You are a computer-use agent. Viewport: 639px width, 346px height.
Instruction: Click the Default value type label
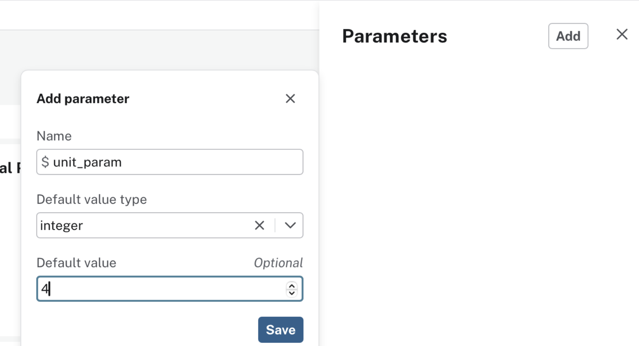pyautogui.click(x=91, y=199)
